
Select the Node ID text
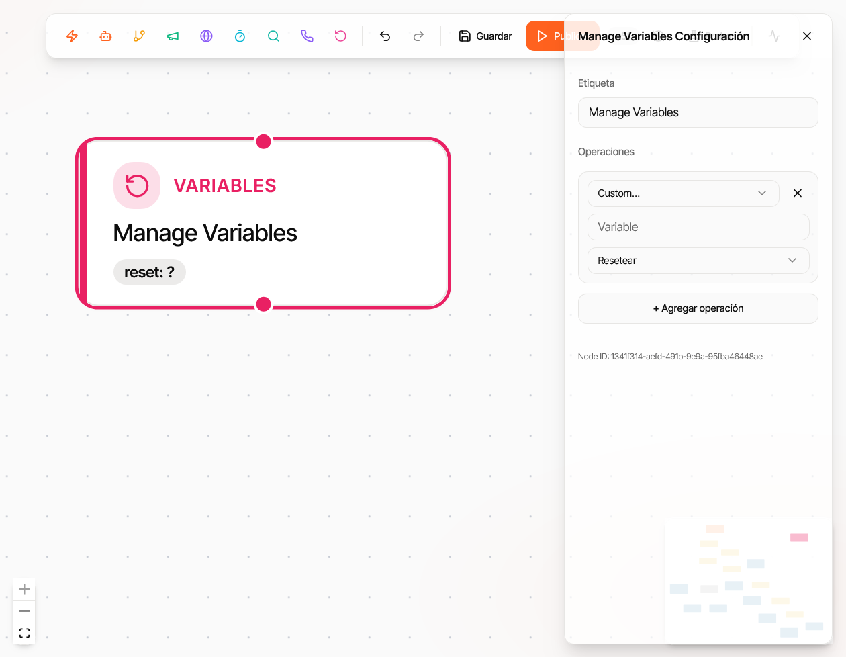coord(670,357)
